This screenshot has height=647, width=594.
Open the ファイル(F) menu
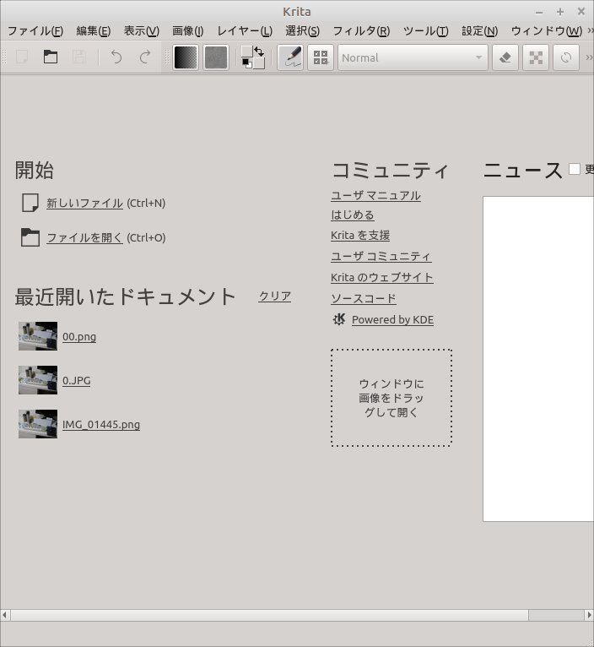point(35,31)
